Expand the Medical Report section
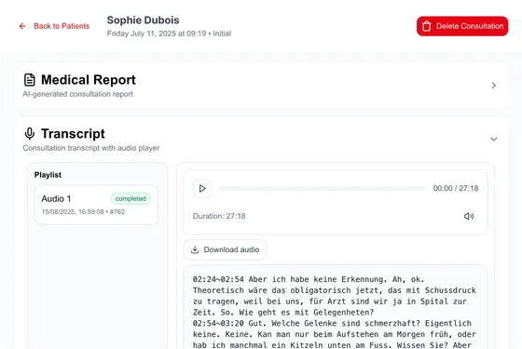 (494, 86)
